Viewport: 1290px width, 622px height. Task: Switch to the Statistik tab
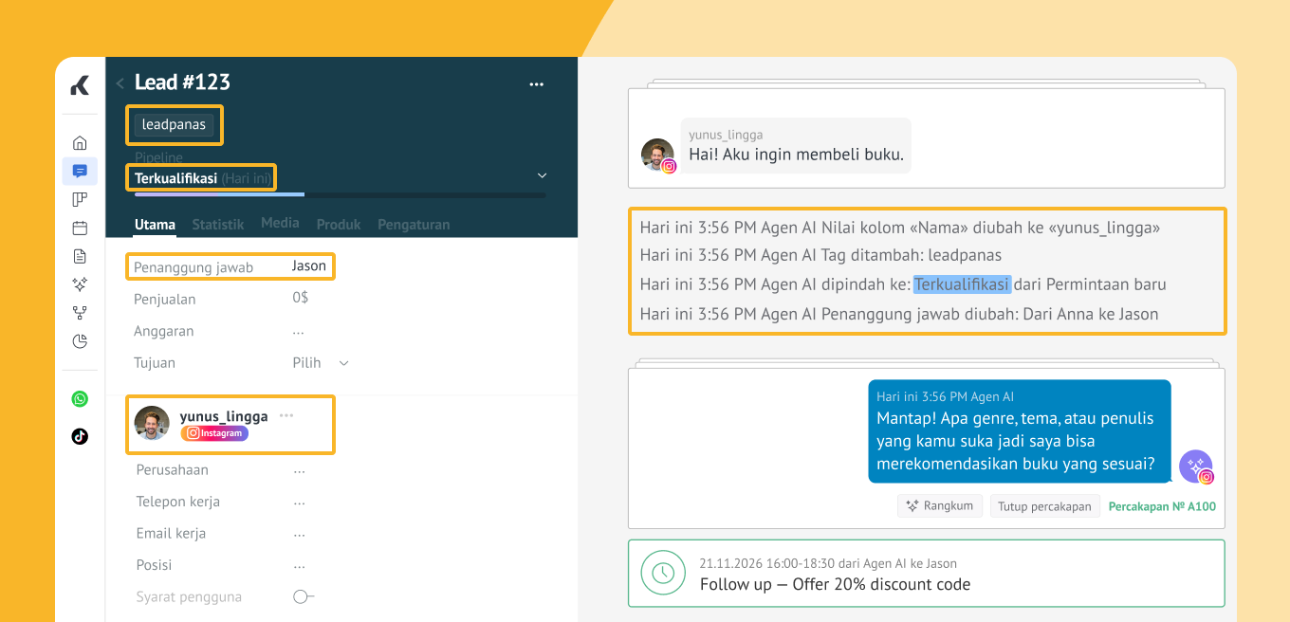(217, 225)
